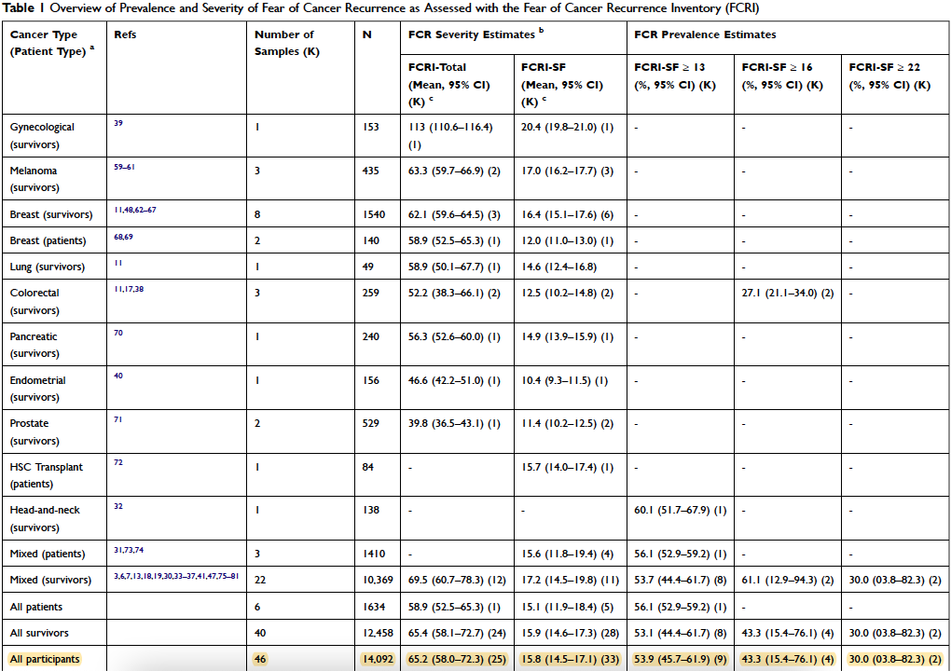Viewport: 951px width, 671px height.
Task: Click the value '15.1 (11.9–18.4) (5)'
Action: tap(567, 607)
